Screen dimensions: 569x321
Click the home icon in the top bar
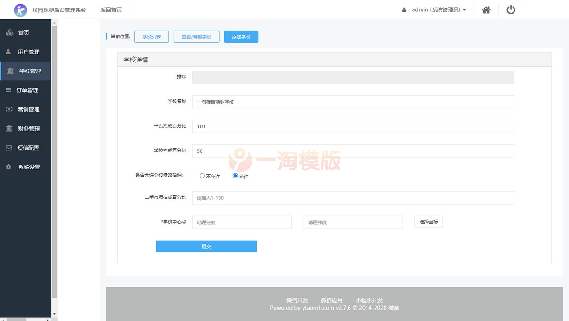point(486,9)
